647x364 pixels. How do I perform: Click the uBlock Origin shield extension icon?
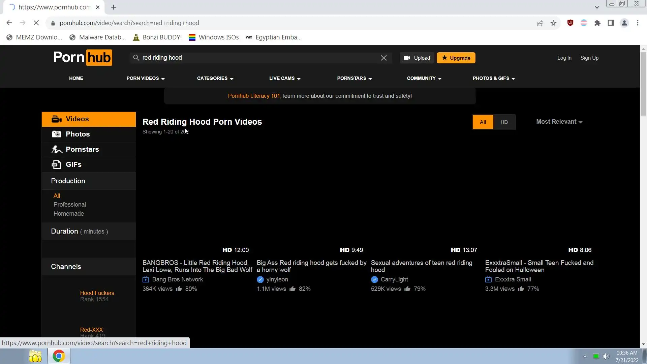[570, 23]
